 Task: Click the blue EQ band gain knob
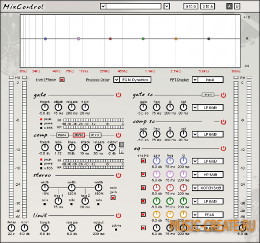click(x=157, y=161)
